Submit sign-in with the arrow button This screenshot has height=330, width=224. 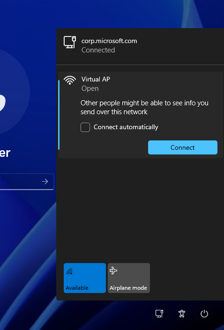pos(45,182)
